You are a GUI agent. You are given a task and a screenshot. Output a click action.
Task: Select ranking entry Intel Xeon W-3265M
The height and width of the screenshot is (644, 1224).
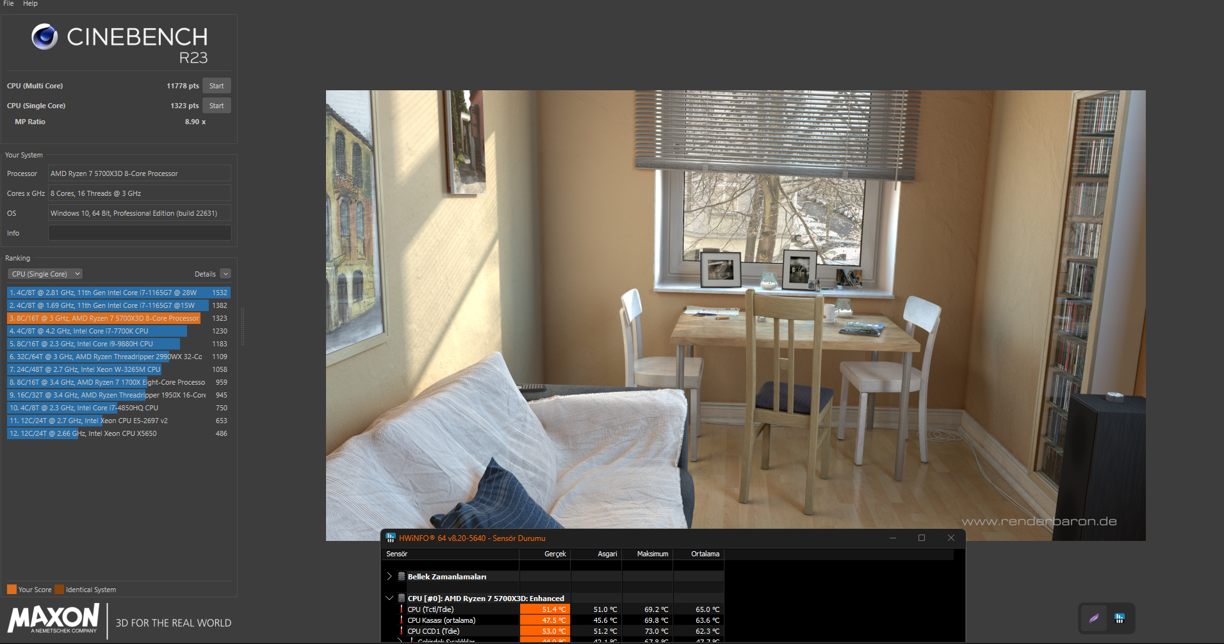(118, 369)
